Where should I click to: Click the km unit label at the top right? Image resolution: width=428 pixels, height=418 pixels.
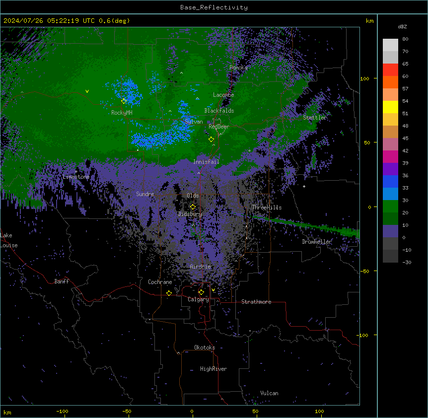click(x=370, y=21)
